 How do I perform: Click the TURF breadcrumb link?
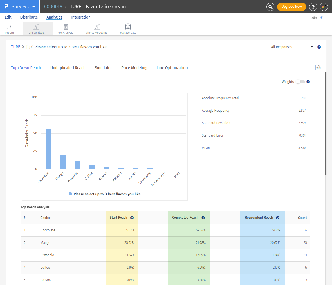(15, 47)
